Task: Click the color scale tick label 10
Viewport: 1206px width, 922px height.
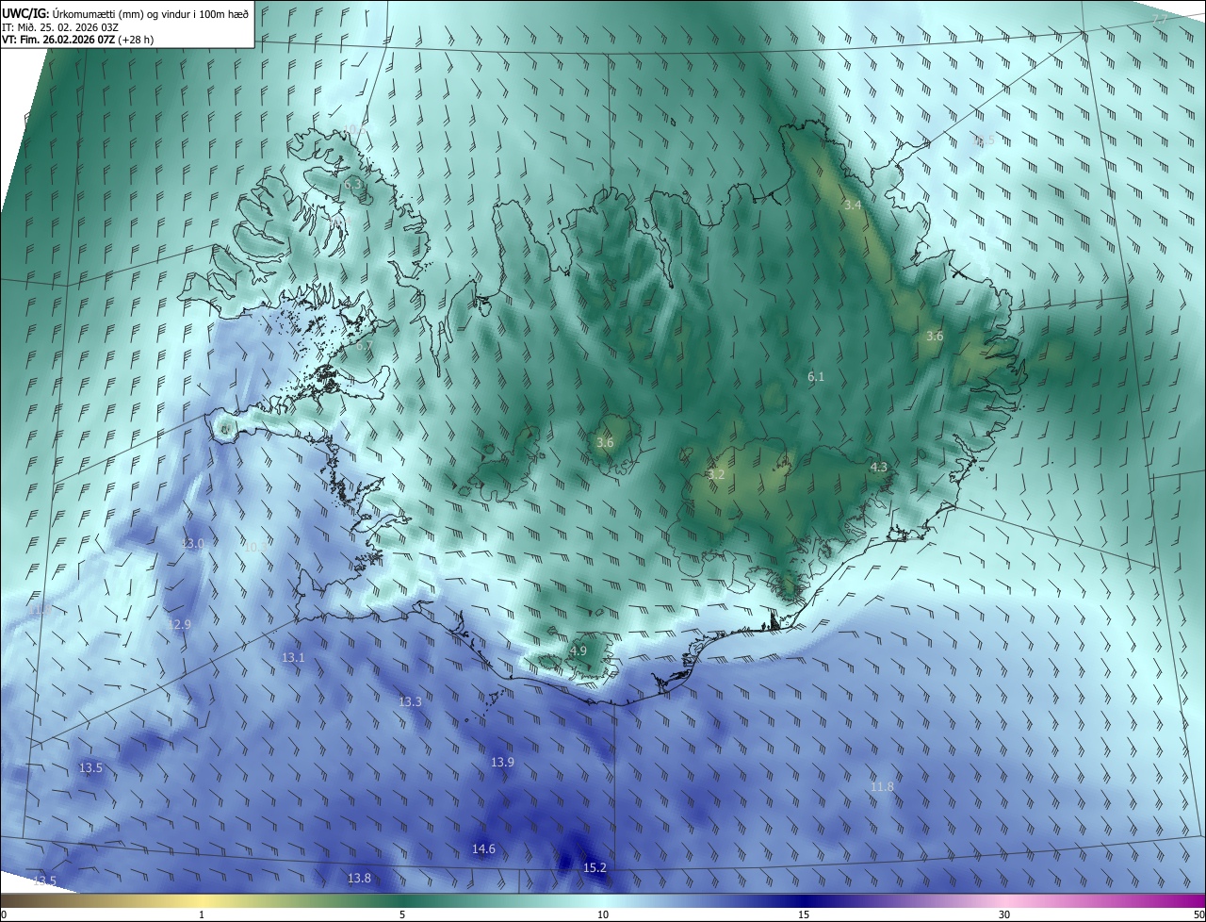Action: pos(603,915)
